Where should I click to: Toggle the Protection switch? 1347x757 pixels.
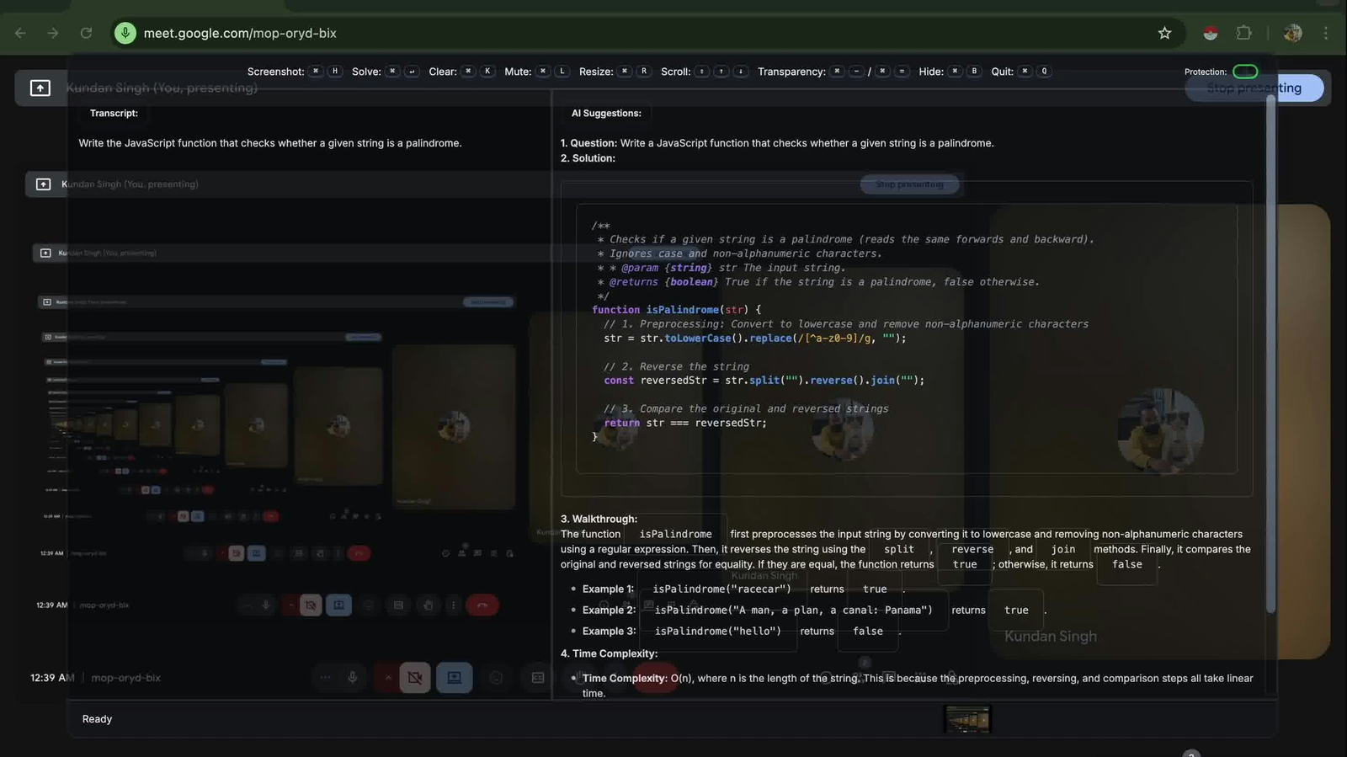pos(1245,72)
